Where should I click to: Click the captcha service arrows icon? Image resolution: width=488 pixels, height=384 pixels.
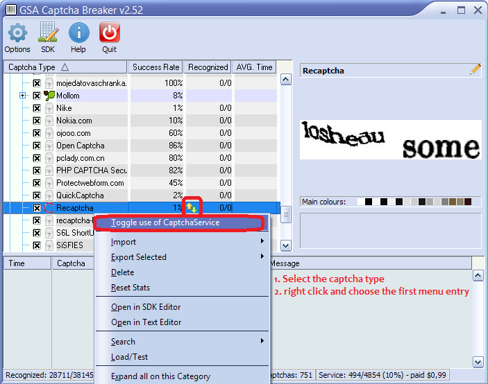tap(191, 207)
